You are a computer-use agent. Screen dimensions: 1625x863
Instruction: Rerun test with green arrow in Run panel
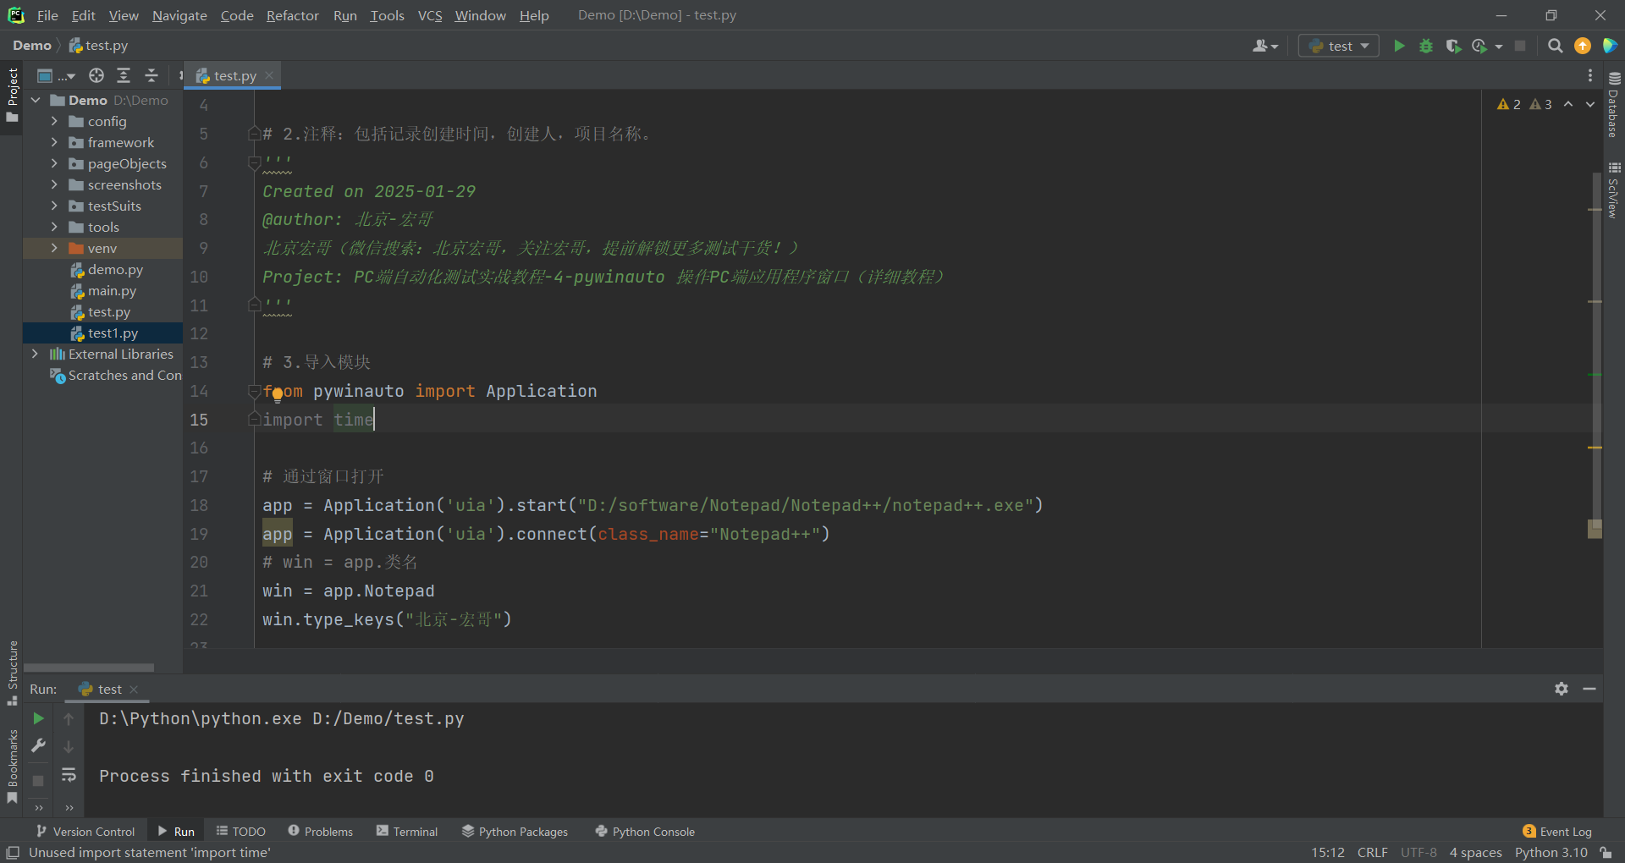pos(38,718)
